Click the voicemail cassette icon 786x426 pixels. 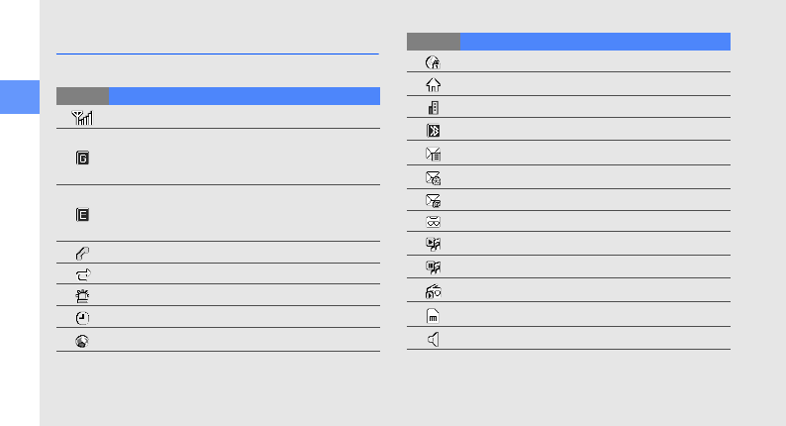pos(433,221)
